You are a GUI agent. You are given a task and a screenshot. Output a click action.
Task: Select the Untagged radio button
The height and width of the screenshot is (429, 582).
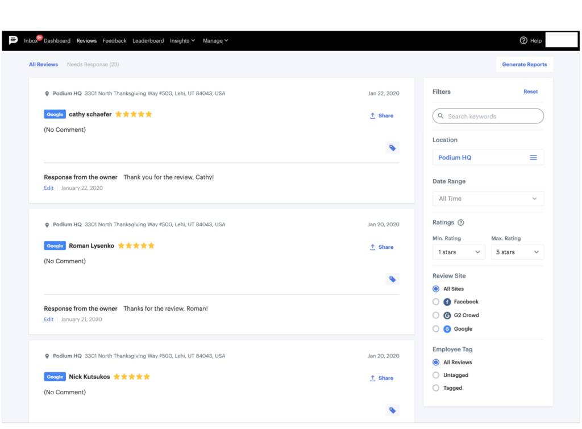pos(436,375)
